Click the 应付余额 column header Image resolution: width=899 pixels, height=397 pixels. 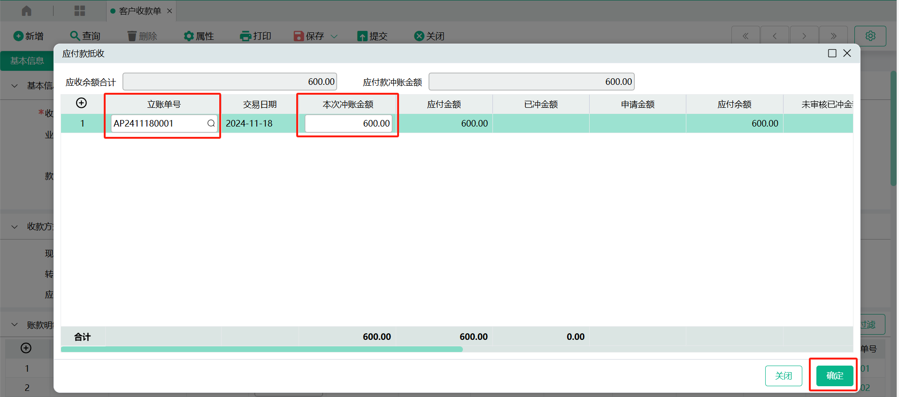(734, 104)
